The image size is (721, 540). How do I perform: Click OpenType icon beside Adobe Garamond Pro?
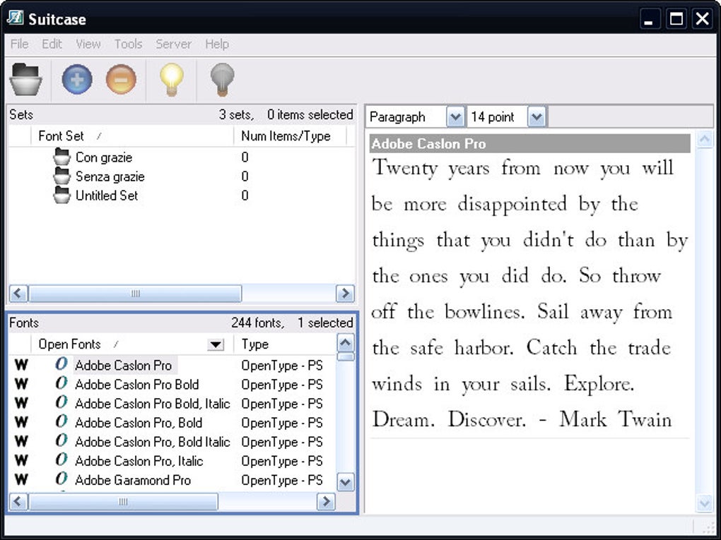(61, 480)
